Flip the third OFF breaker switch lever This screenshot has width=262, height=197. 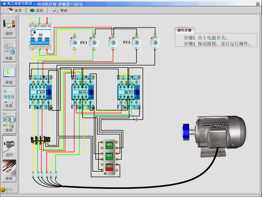[x=47, y=39]
